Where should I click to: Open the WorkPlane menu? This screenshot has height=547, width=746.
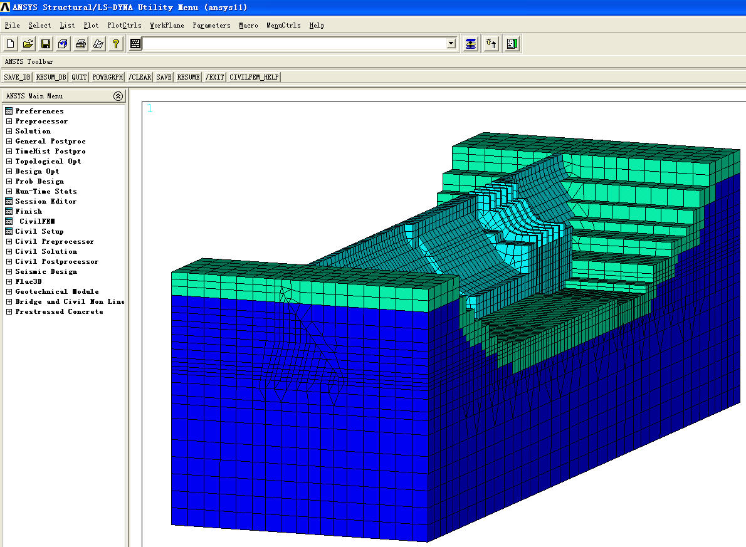coord(167,26)
